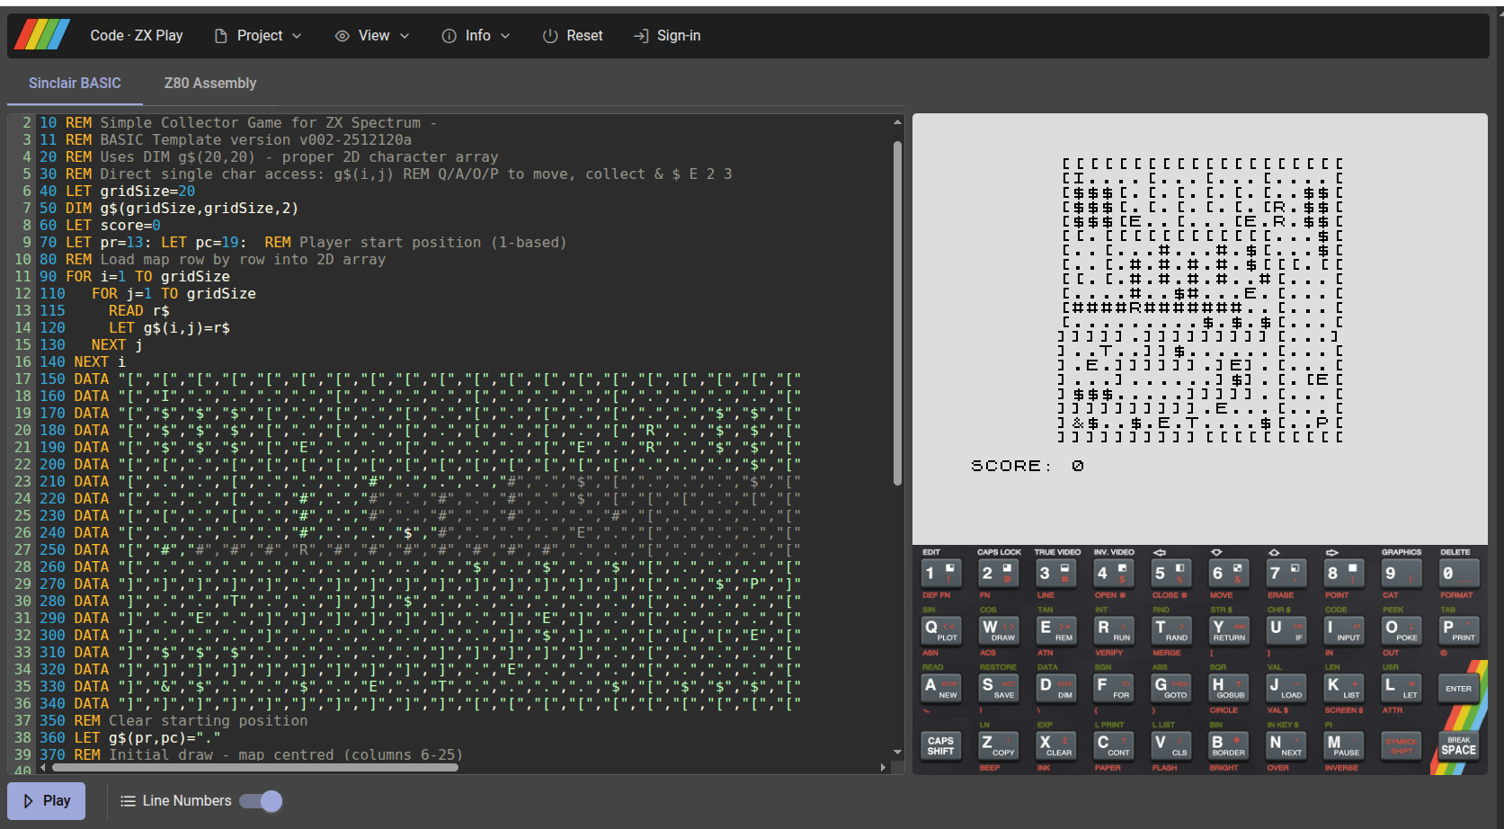
Task: Tap the 9 key on Spectrum keyboard
Action: (1402, 573)
